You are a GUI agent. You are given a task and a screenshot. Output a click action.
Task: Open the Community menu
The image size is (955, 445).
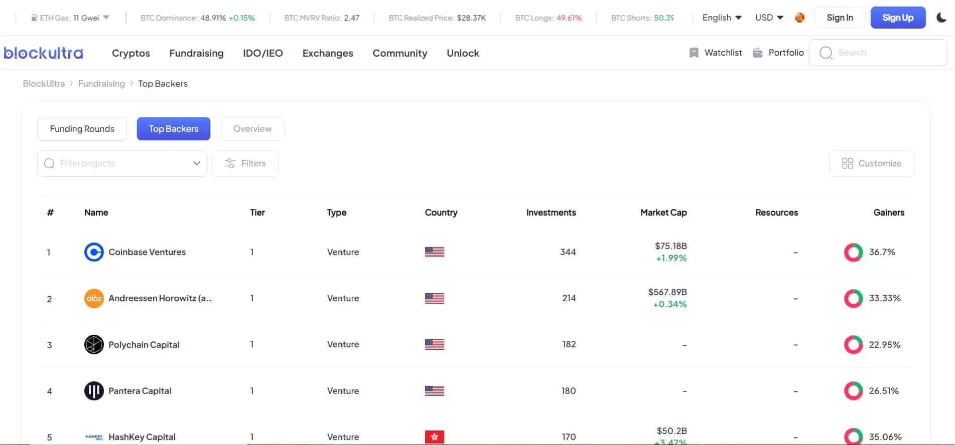[x=400, y=53]
